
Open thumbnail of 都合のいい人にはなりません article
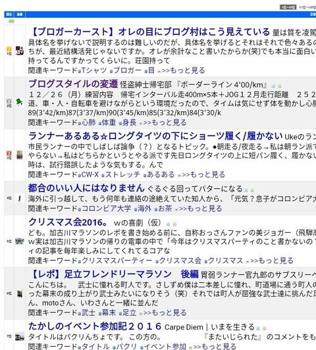20,198
